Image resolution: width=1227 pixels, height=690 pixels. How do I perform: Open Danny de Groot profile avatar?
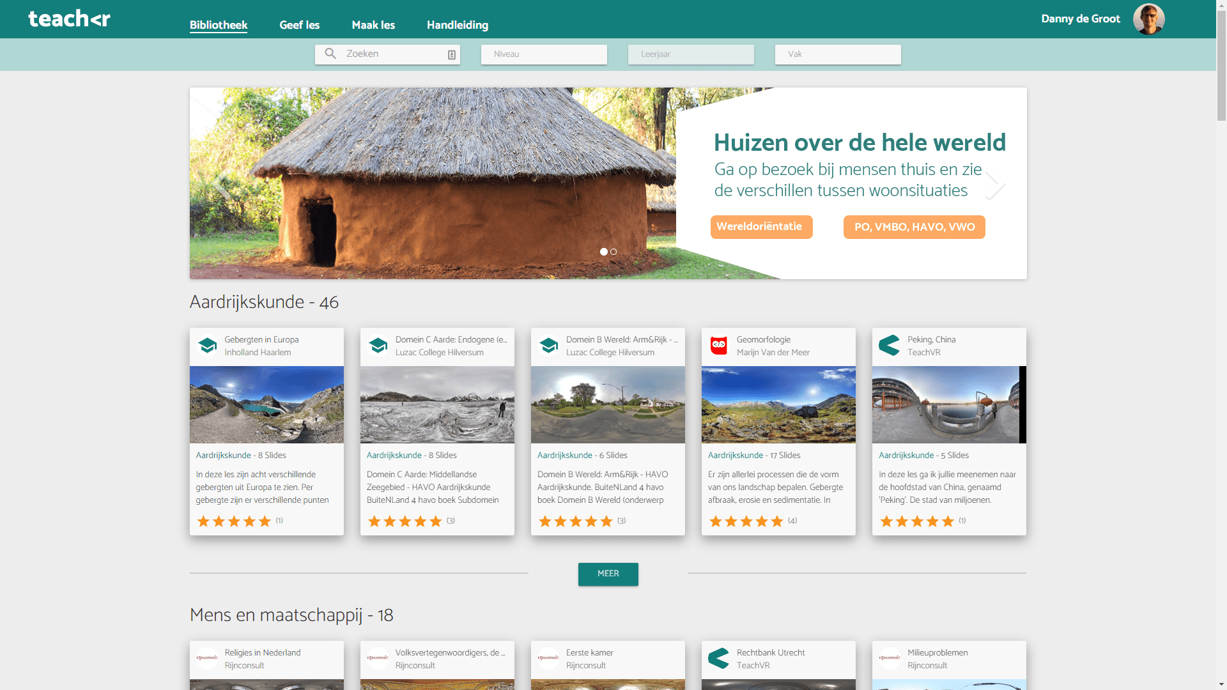1148,19
